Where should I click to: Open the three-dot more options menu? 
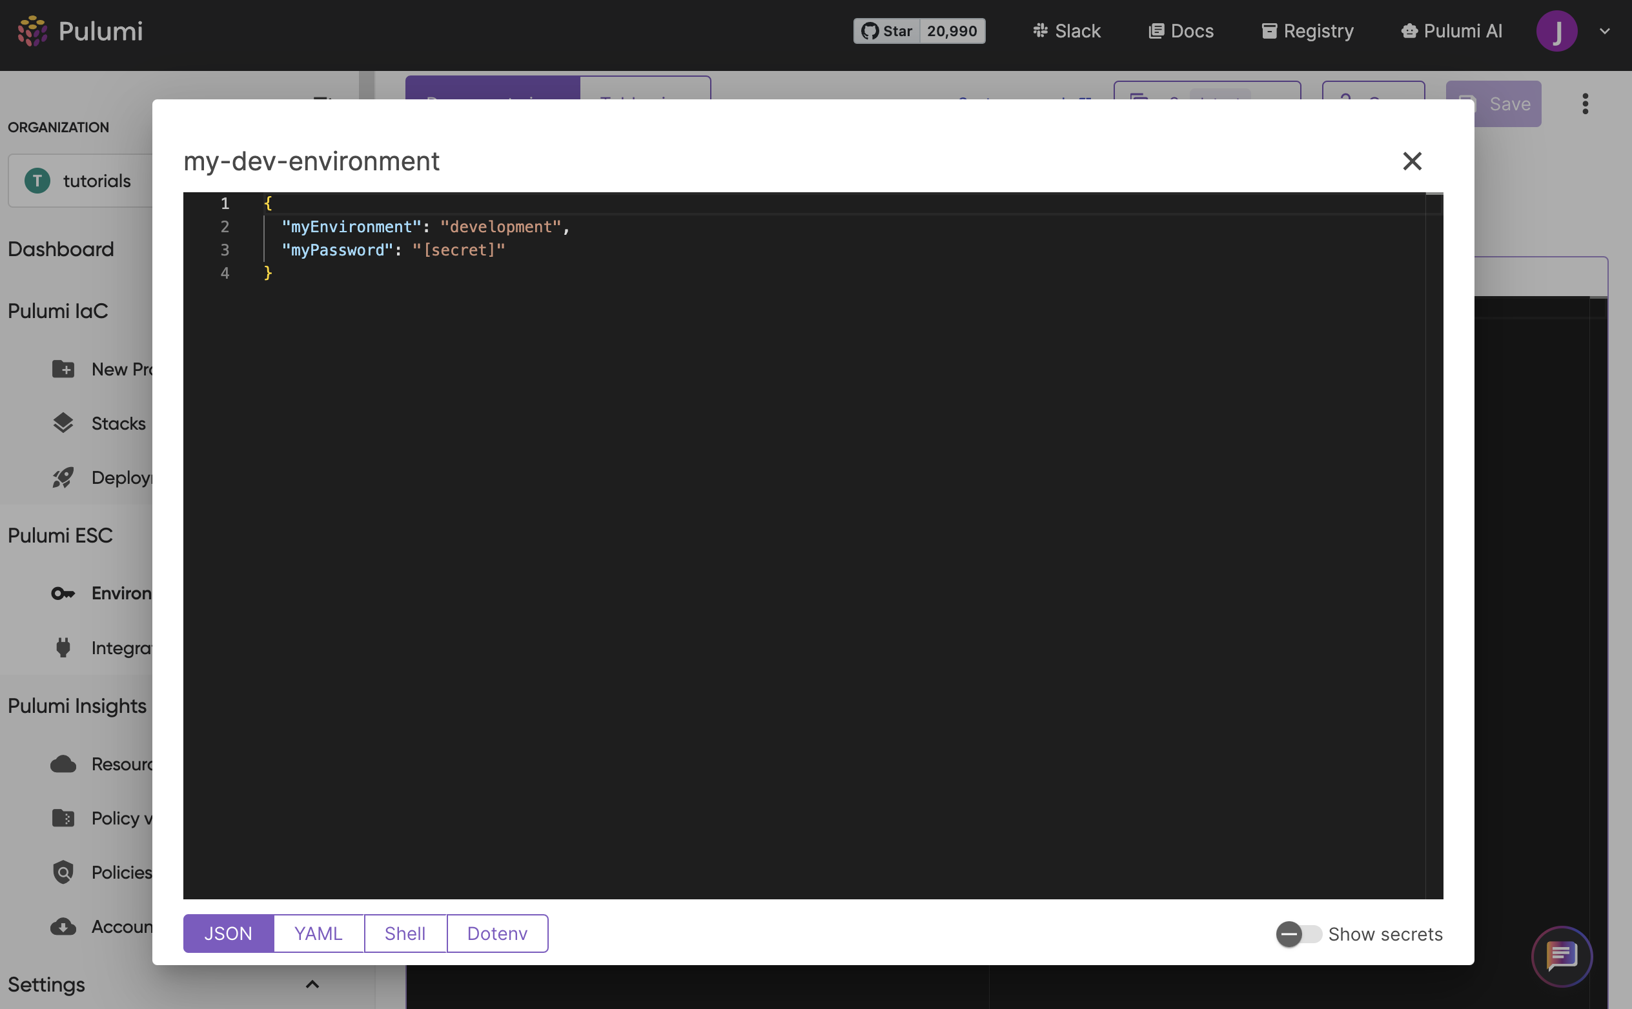(1585, 103)
